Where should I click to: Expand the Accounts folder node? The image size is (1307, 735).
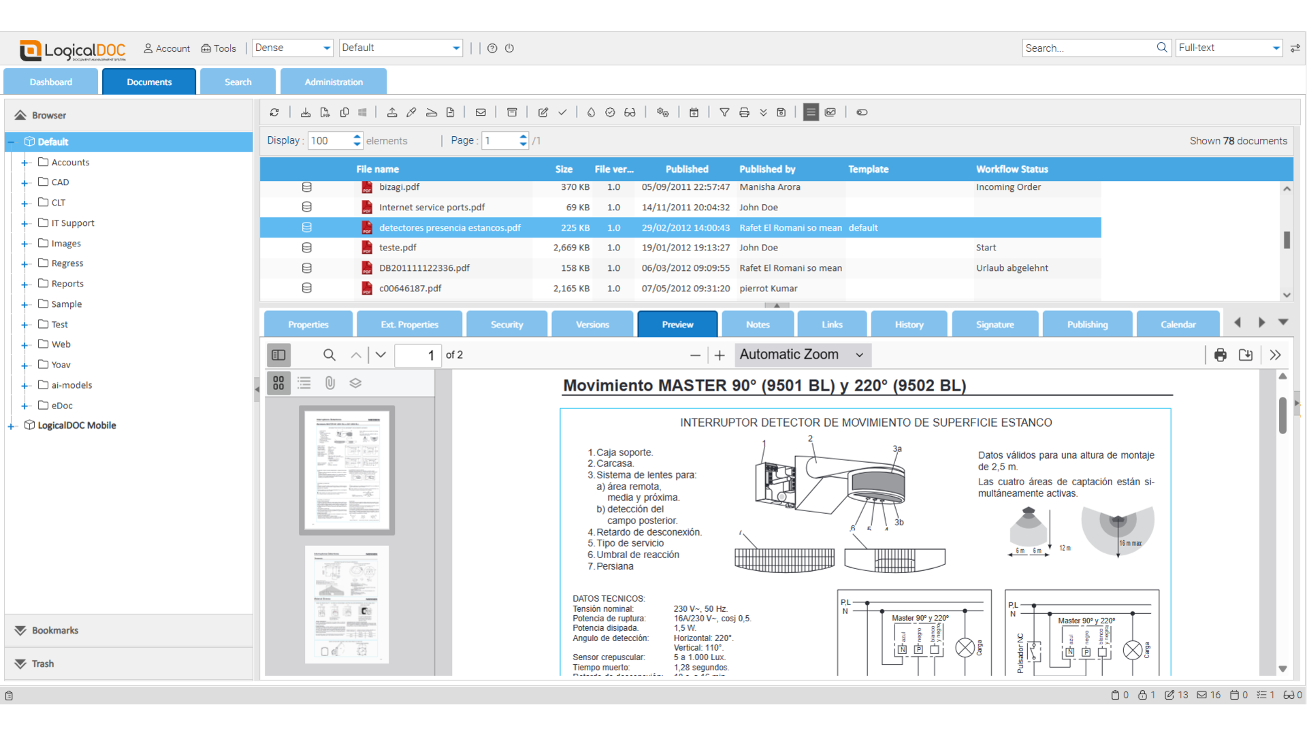(25, 163)
